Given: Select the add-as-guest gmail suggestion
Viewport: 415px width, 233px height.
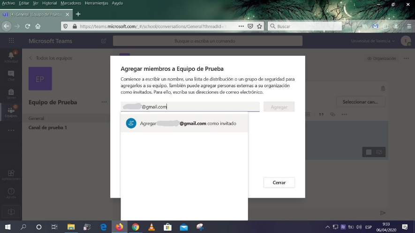Looking at the screenshot, I should click(184, 123).
